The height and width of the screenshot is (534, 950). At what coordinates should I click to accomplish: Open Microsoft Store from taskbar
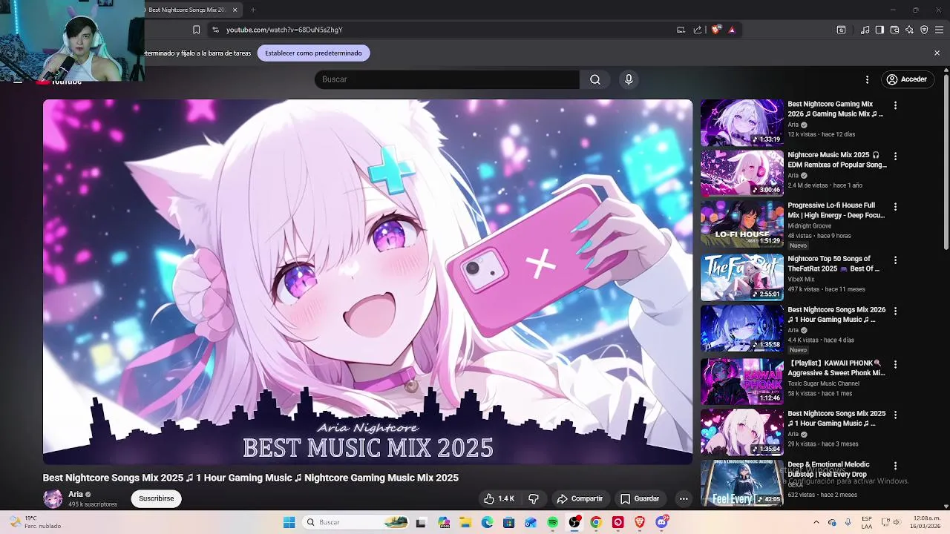pyautogui.click(x=508, y=522)
